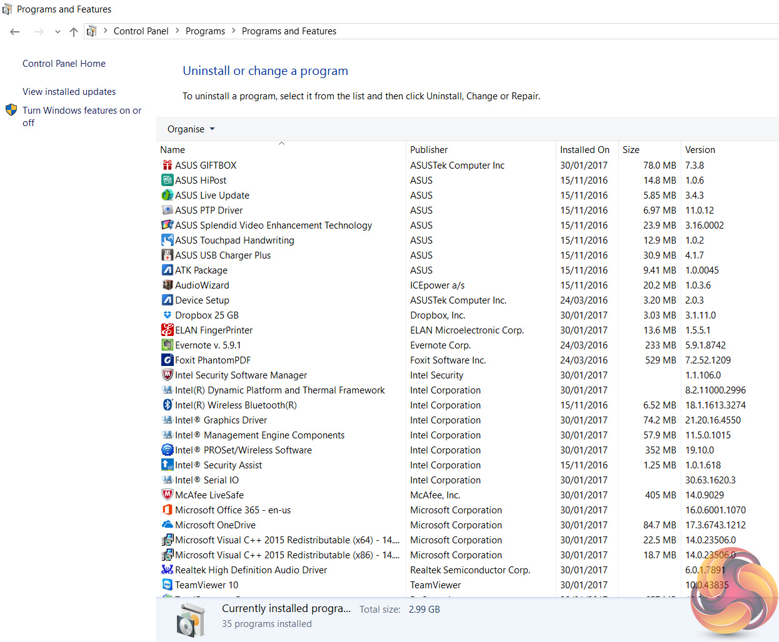This screenshot has width=779, height=642.
Task: Click Evernote size value 233 MB
Action: (660, 345)
